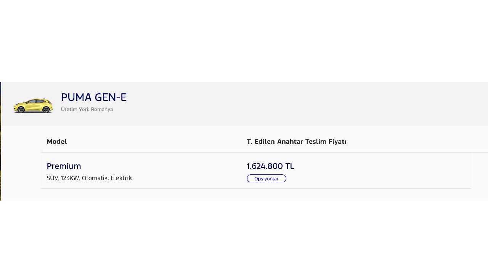Click 123KW in the specs line
Screen dimensions: 488x274
(x=70, y=178)
